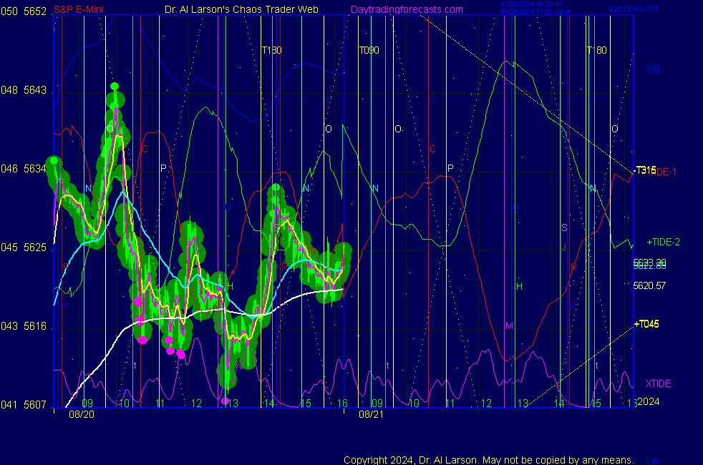Screen dimensions: 703x465
Task: Click the +TIDE-2 legend label
Action: 663,242
